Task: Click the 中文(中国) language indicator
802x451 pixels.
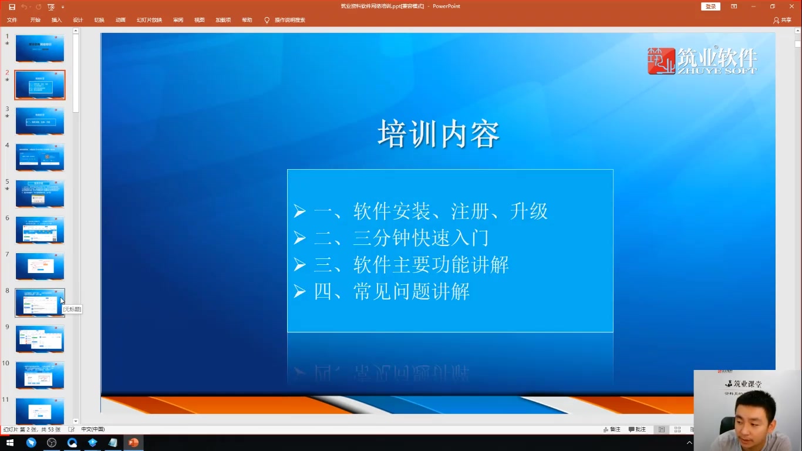Action: click(93, 429)
